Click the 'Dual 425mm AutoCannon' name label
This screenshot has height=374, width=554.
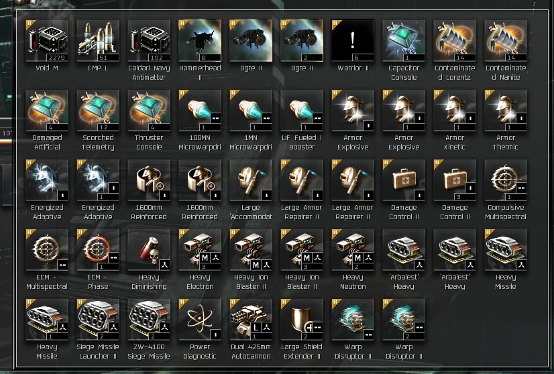250,351
